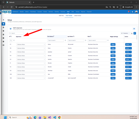Open the notification bell with red badge

coord(128,12)
